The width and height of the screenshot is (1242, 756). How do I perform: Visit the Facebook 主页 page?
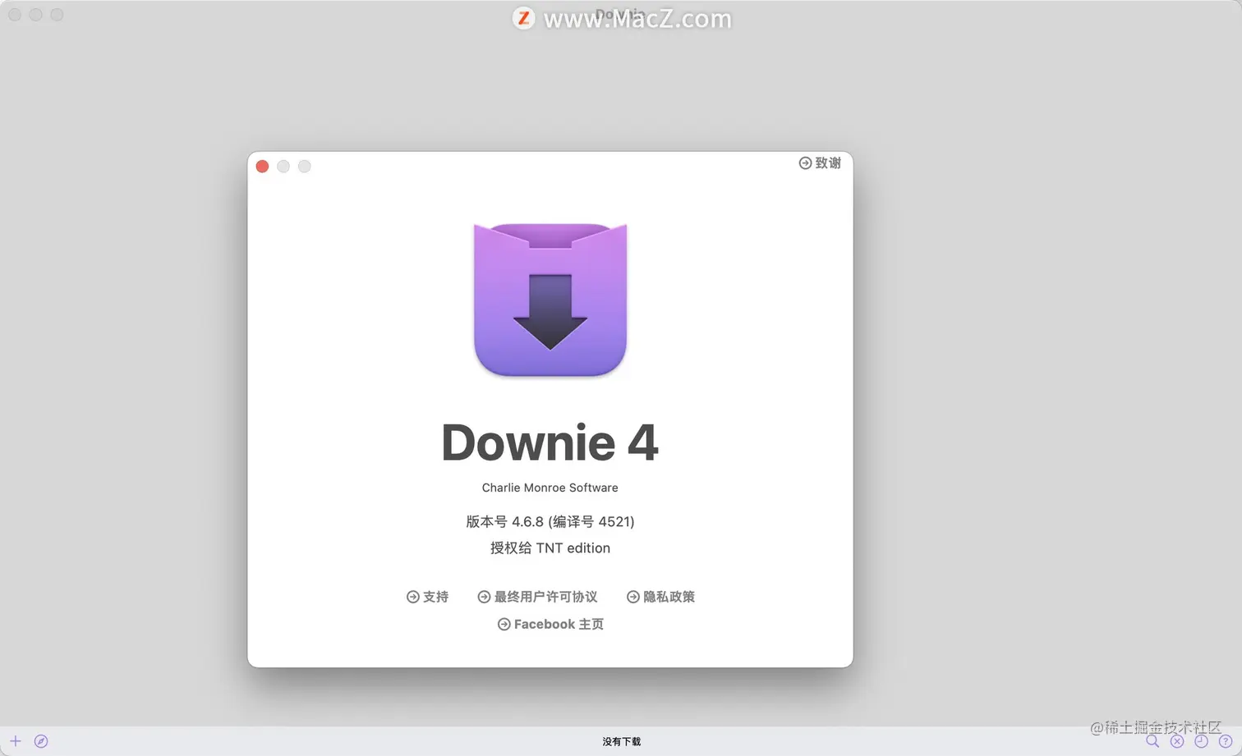pos(558,624)
